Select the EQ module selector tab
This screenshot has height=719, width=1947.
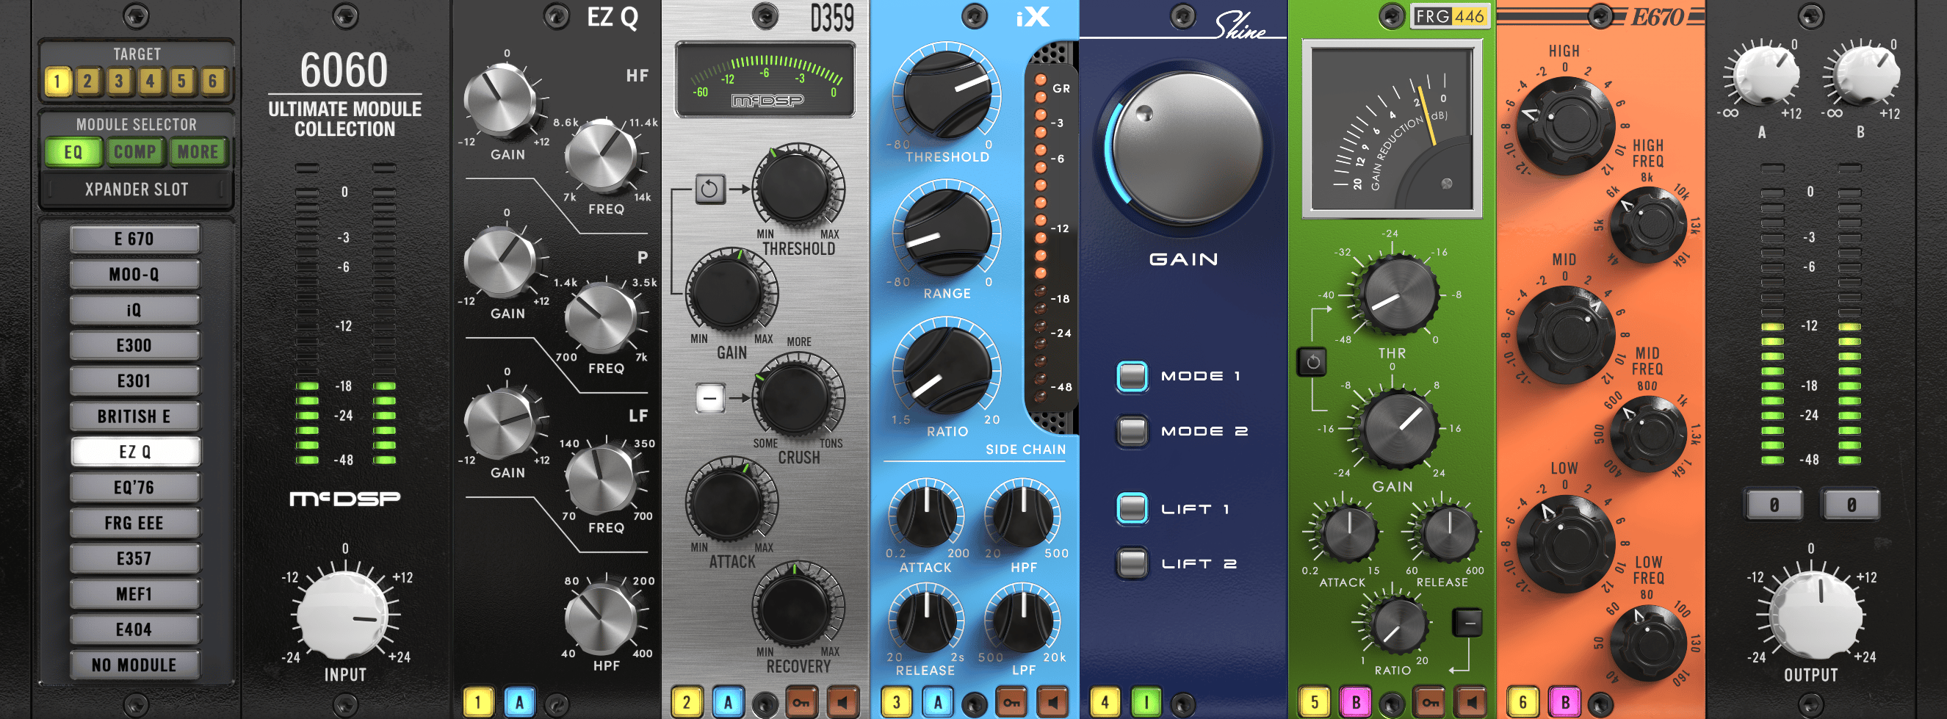(73, 153)
